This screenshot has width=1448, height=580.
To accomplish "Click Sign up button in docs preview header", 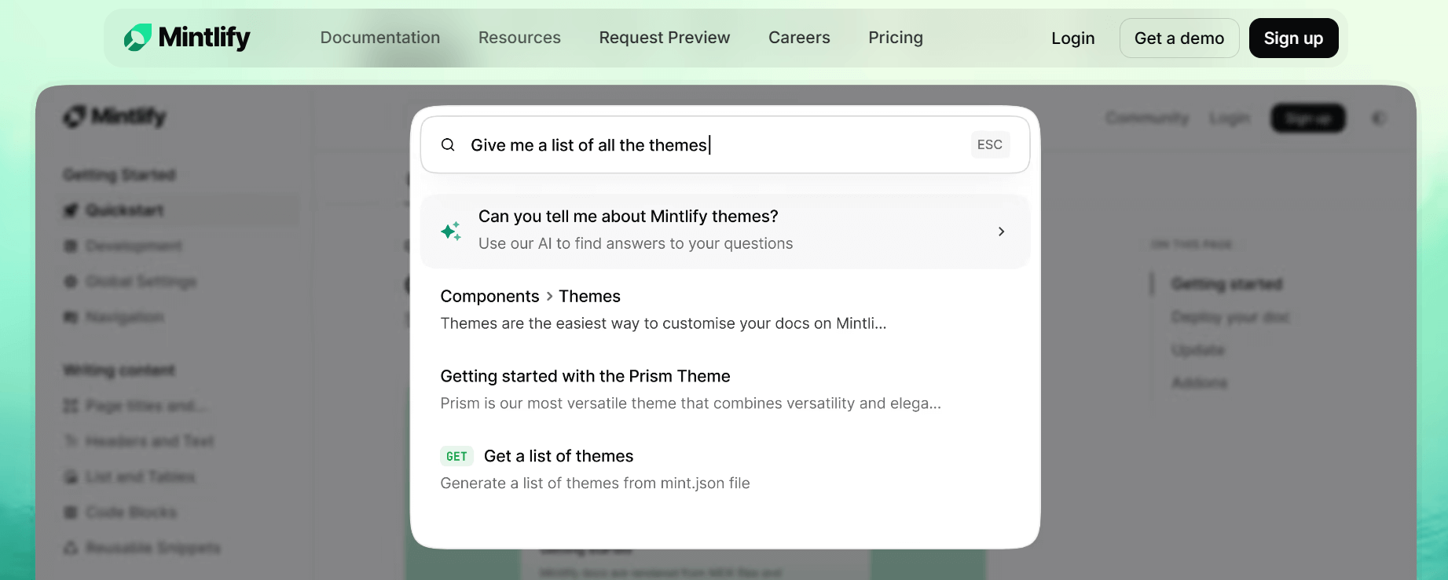I will coord(1308,118).
